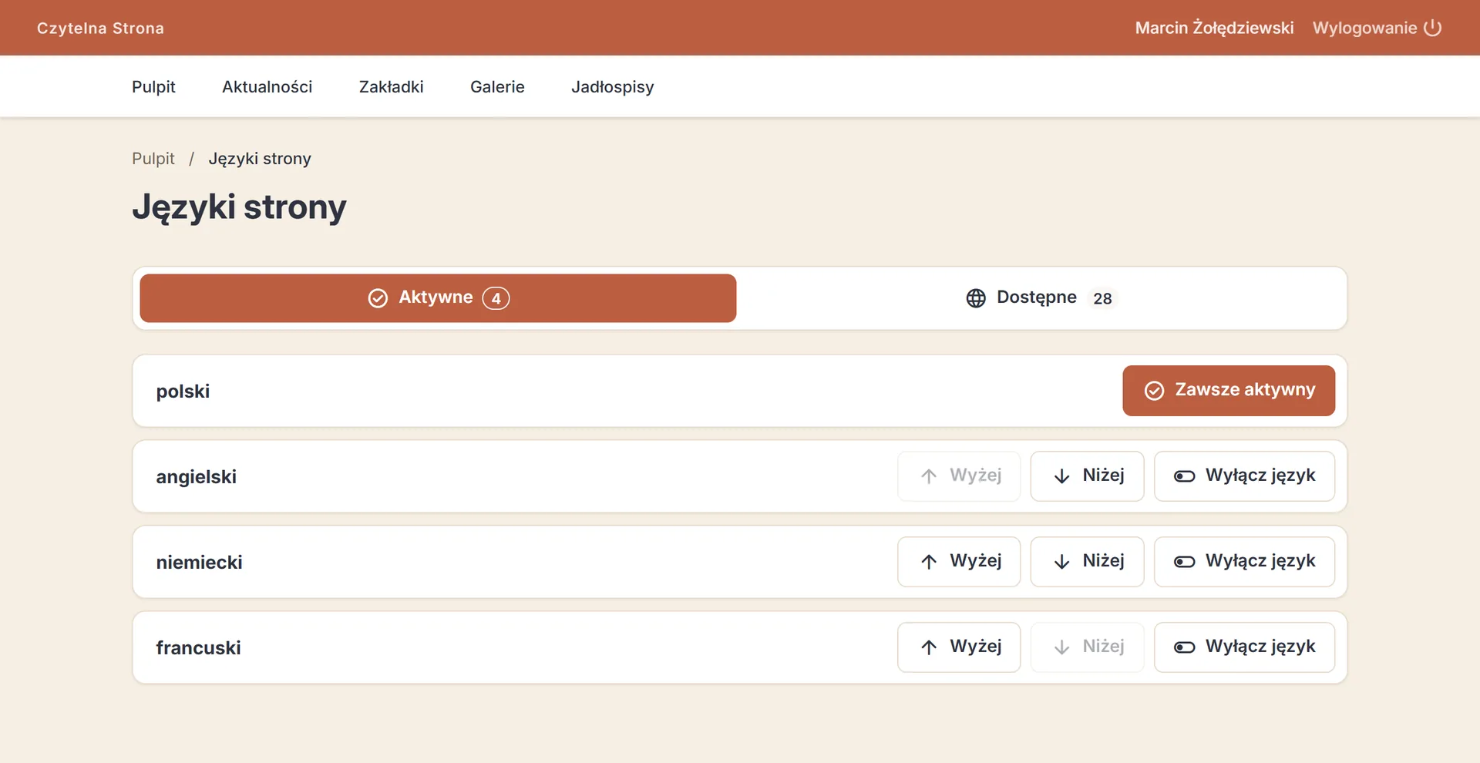Viewport: 1480px width, 763px height.
Task: Go to Zakładki section
Action: click(391, 87)
